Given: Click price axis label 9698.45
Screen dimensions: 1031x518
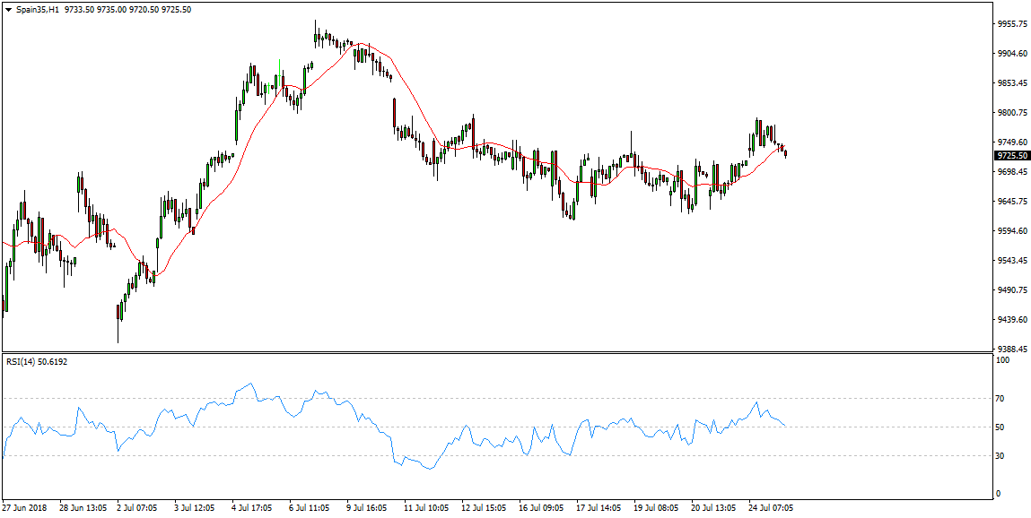Looking at the screenshot, I should 1012,172.
